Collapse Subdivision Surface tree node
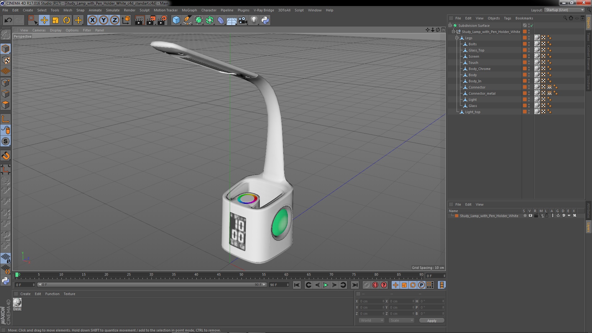The image size is (592, 333). [x=450, y=26]
